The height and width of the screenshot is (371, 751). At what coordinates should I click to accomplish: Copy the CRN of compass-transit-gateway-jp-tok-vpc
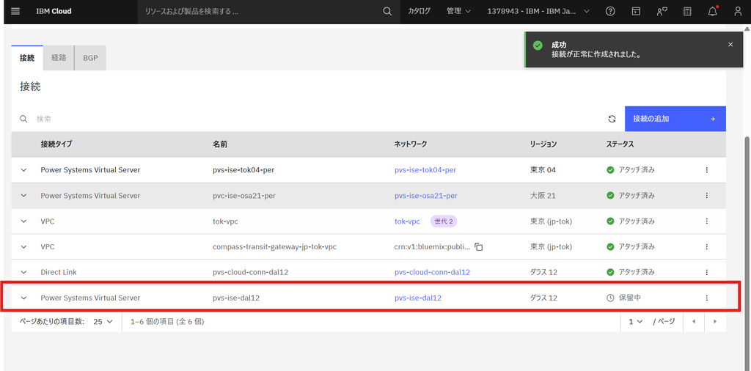(x=478, y=247)
